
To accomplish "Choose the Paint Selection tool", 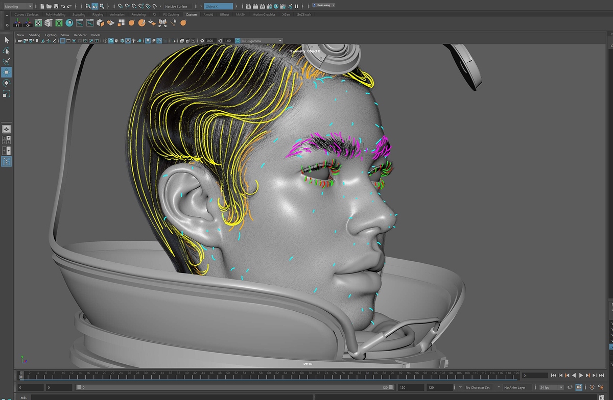I will (7, 61).
